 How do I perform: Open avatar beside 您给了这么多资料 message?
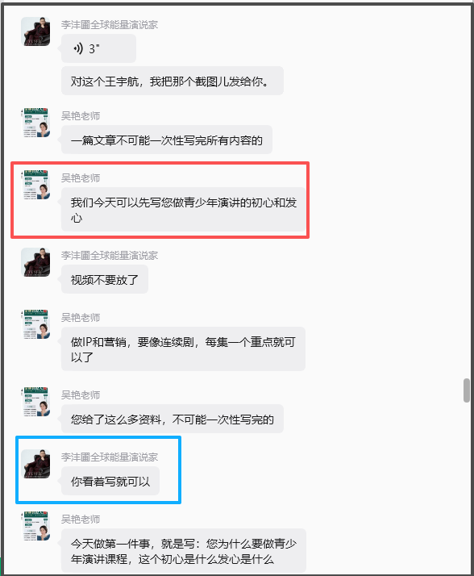pyautogui.click(x=35, y=402)
